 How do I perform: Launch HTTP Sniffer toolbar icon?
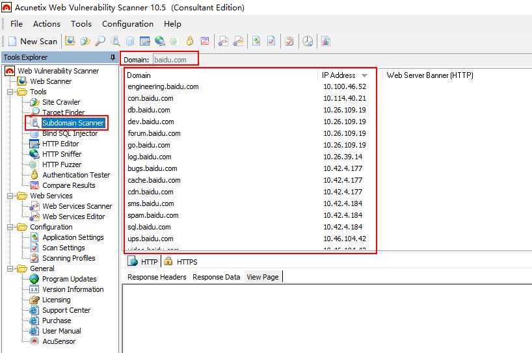(x=159, y=42)
